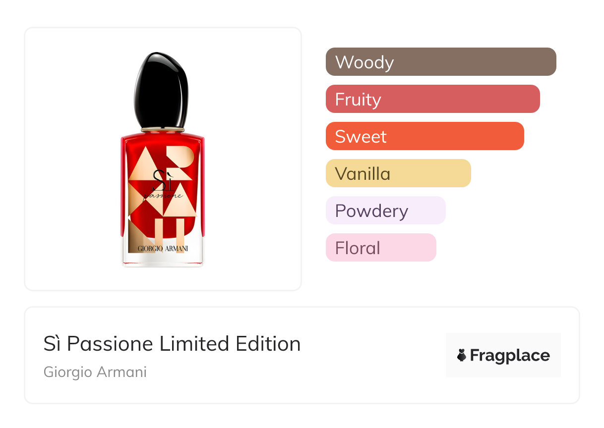The height and width of the screenshot is (428, 604).
Task: Click the black cap of the perfume bottle
Action: (161, 90)
